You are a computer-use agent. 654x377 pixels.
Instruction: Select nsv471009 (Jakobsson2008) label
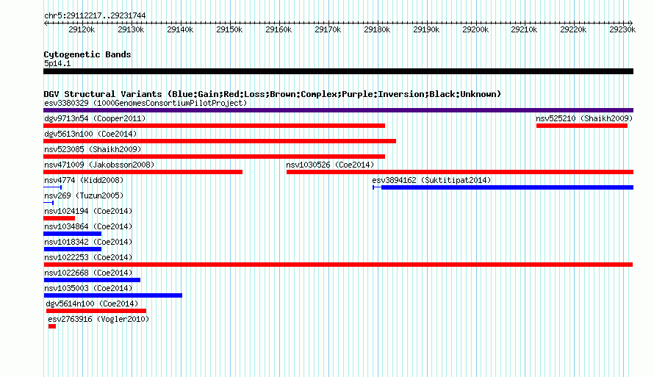(x=99, y=165)
